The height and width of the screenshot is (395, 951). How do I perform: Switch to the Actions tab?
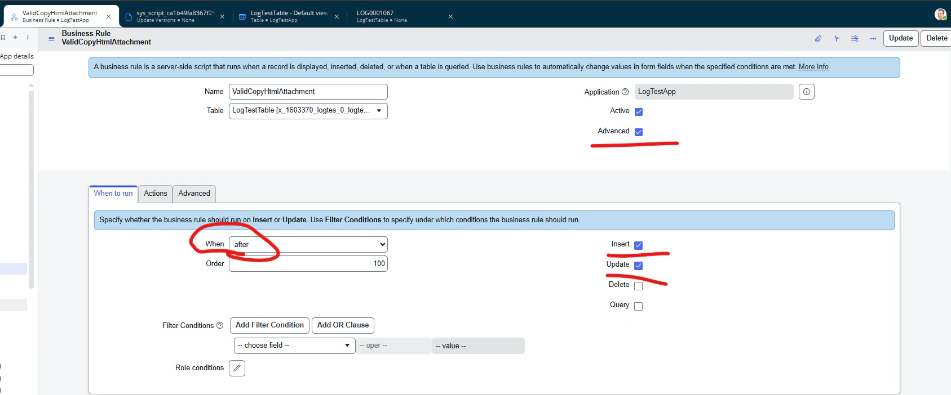[155, 194]
